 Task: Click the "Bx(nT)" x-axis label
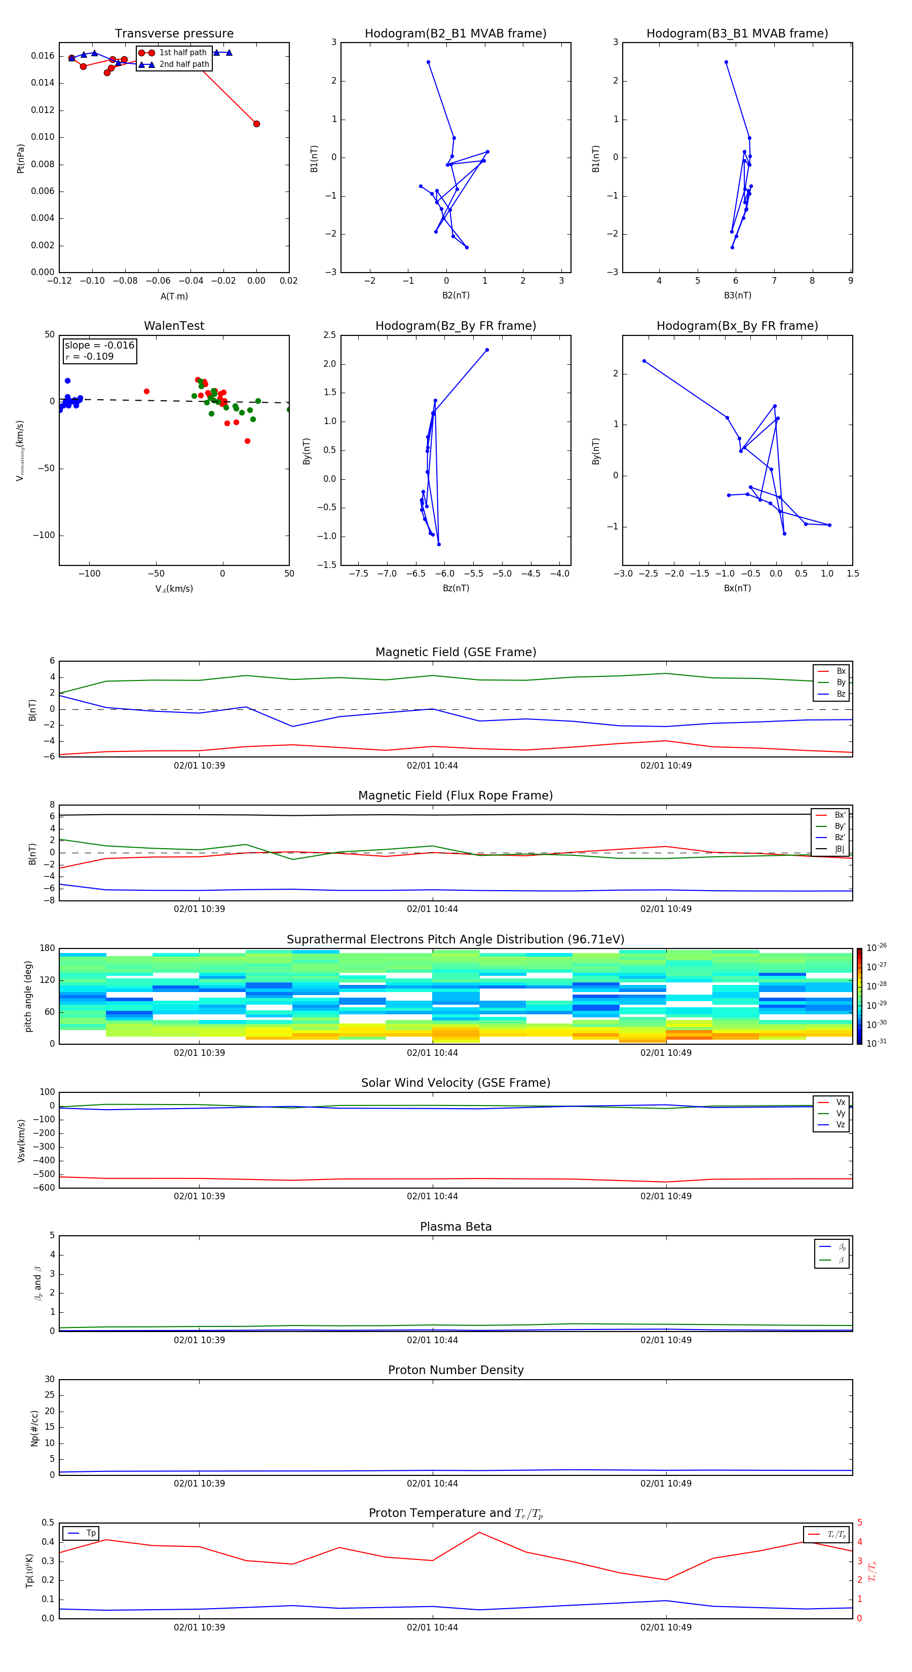tap(737, 588)
